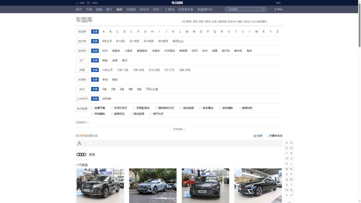Open the silver Audi e-tron thumbnail

click(x=153, y=185)
